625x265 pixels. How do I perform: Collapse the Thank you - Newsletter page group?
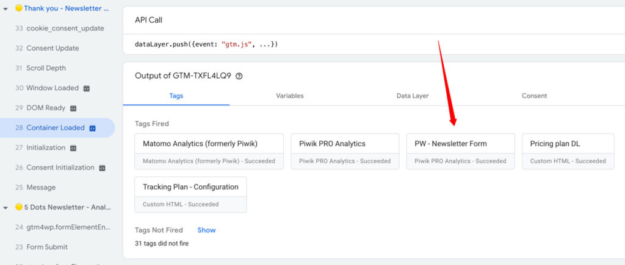pos(5,9)
